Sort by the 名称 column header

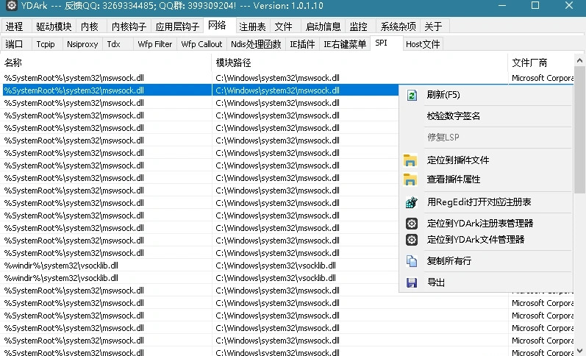[106, 63]
